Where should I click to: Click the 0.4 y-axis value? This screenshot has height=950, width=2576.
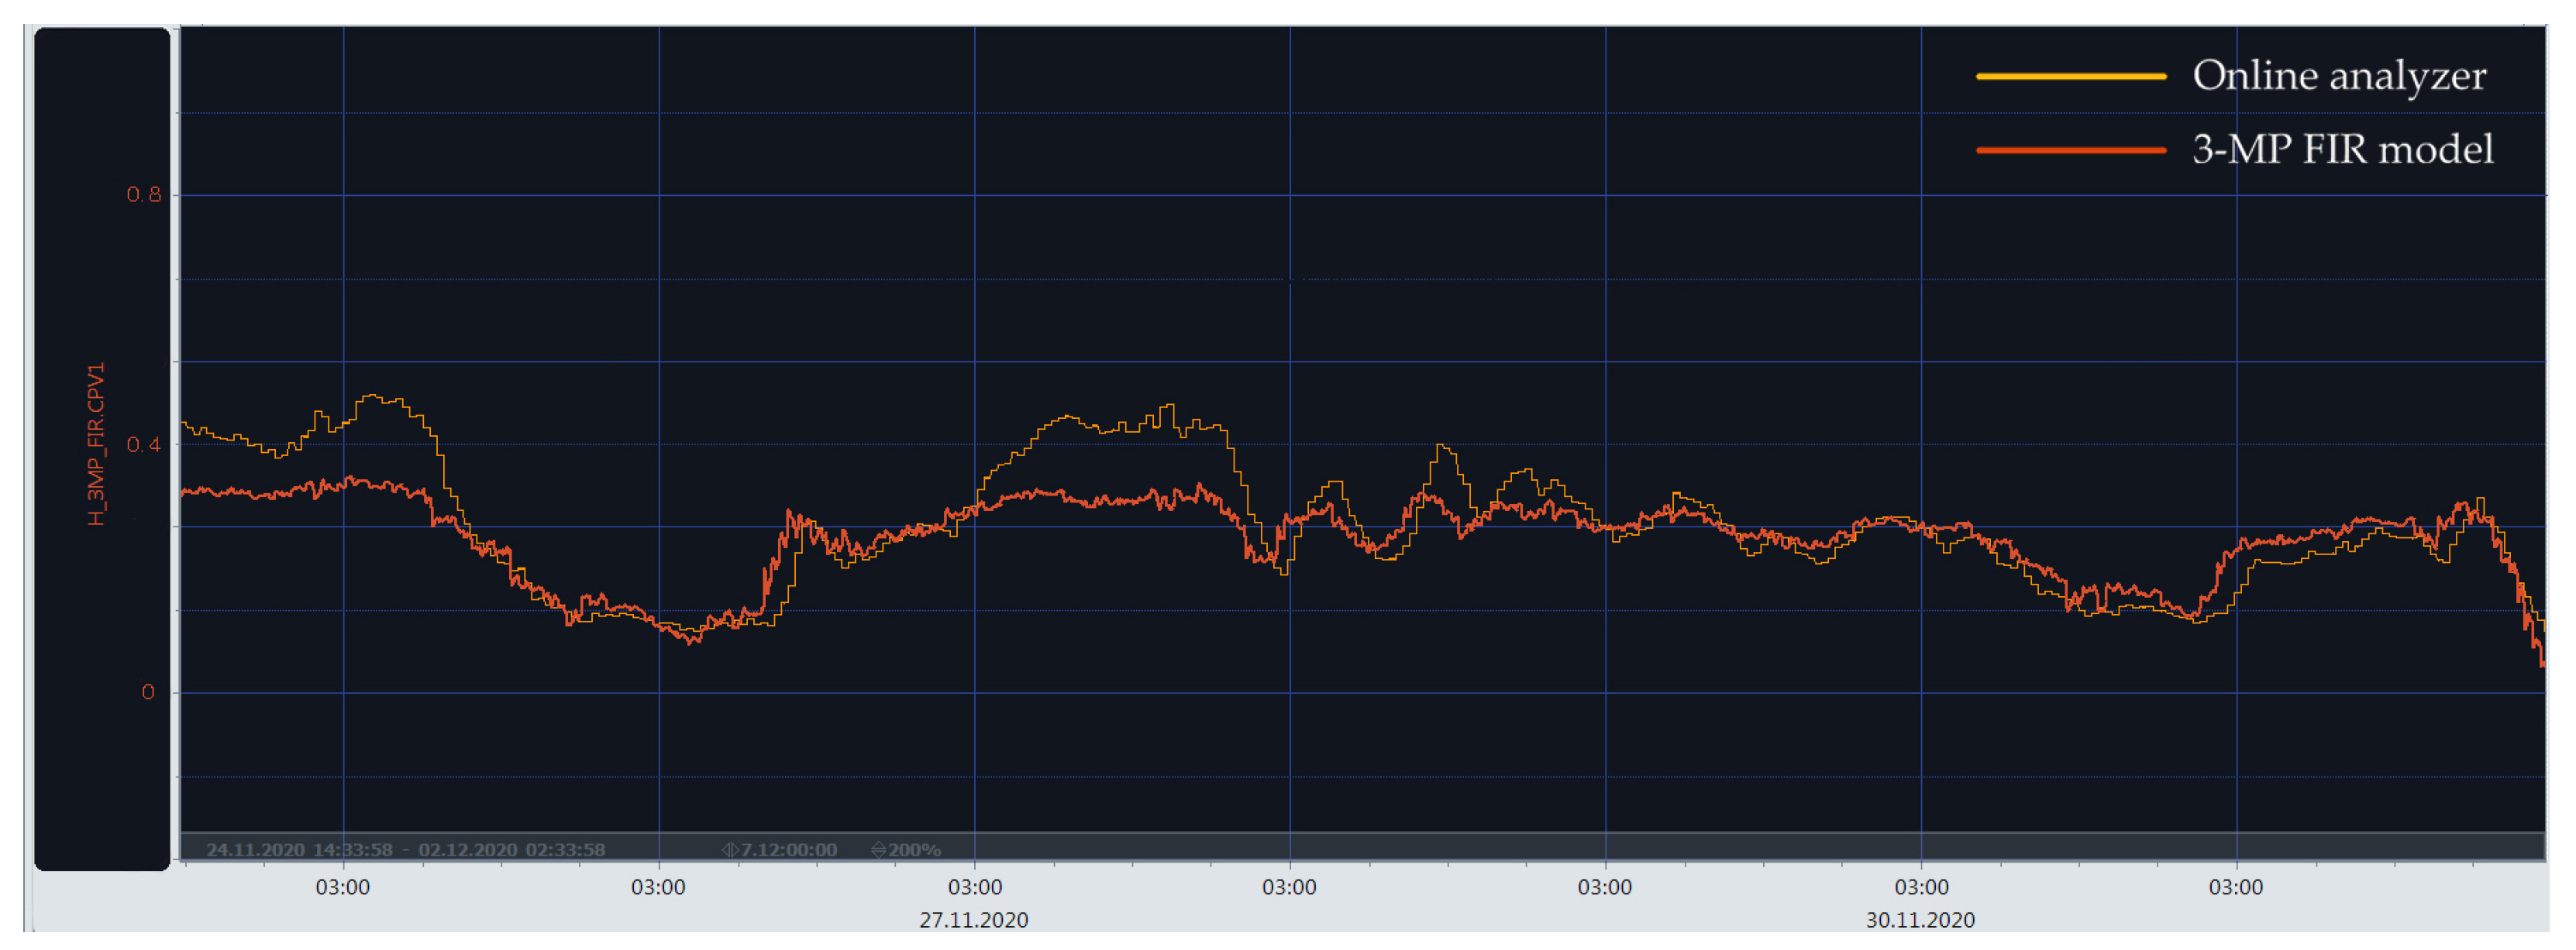(x=143, y=444)
